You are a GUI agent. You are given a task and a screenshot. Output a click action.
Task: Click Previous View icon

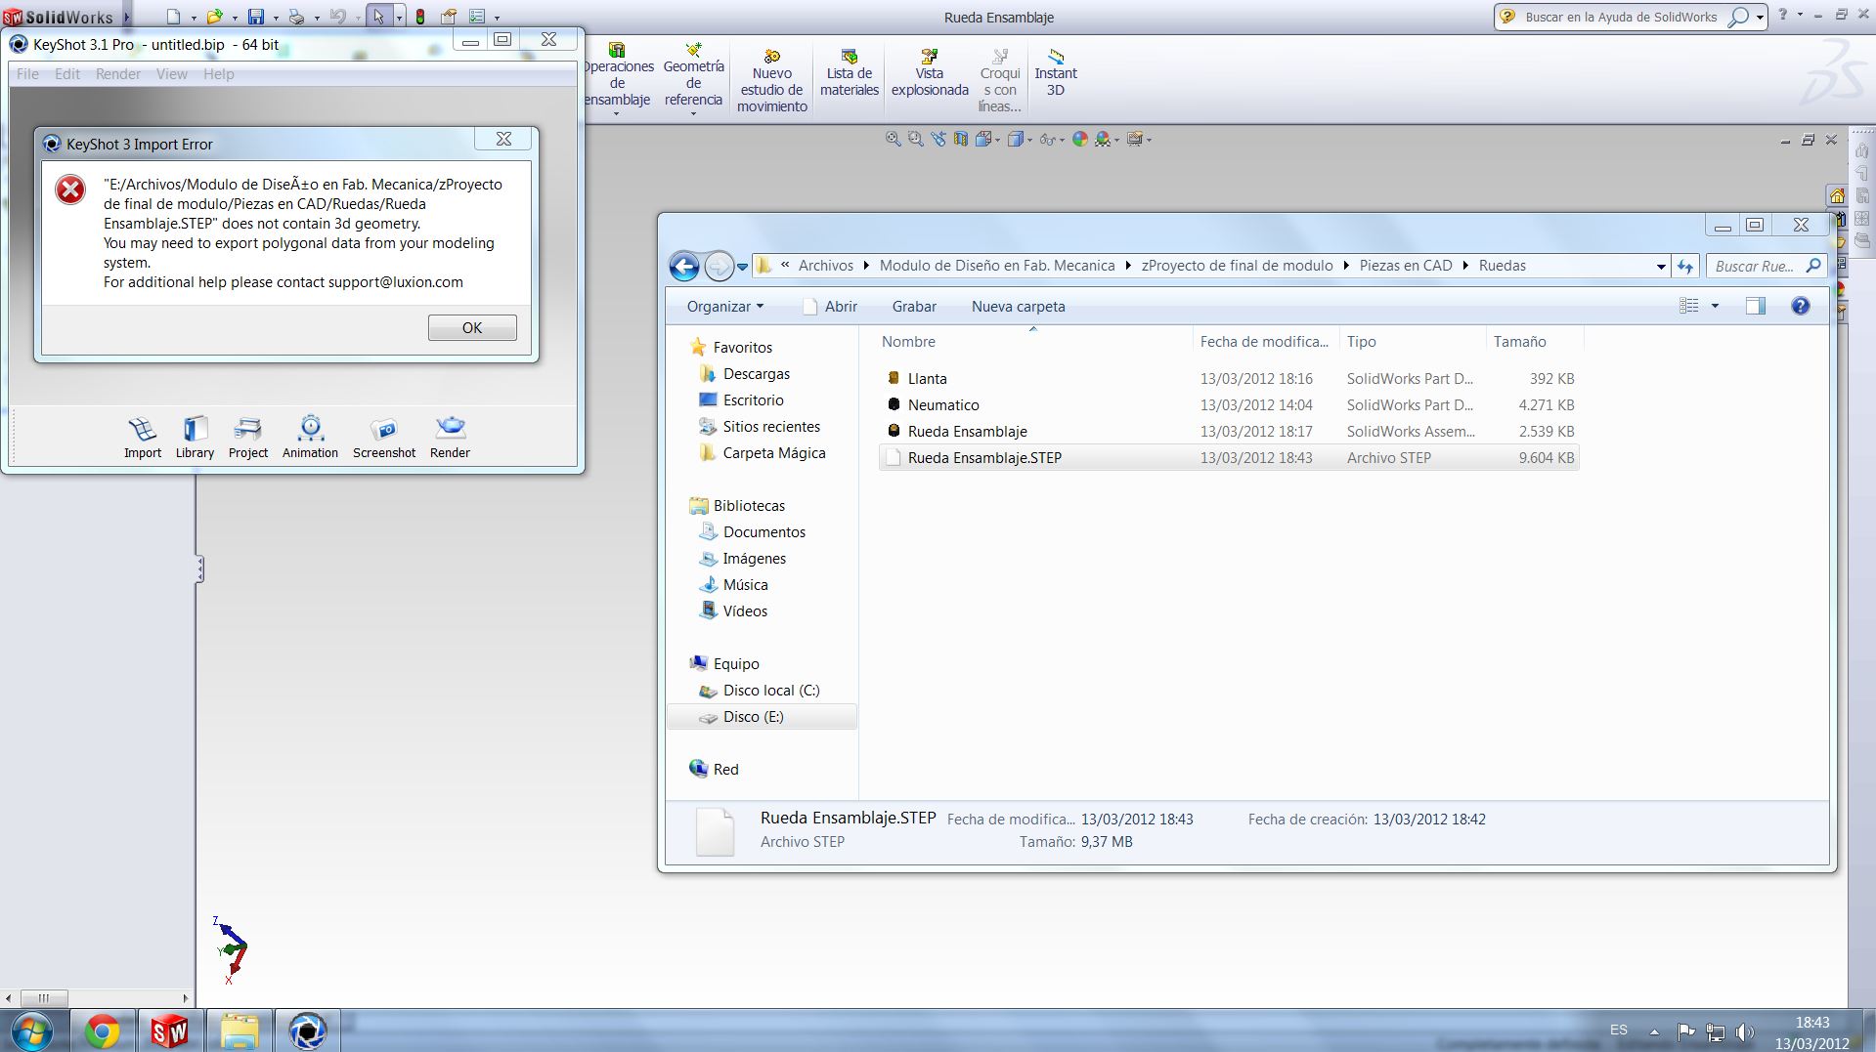coord(938,140)
